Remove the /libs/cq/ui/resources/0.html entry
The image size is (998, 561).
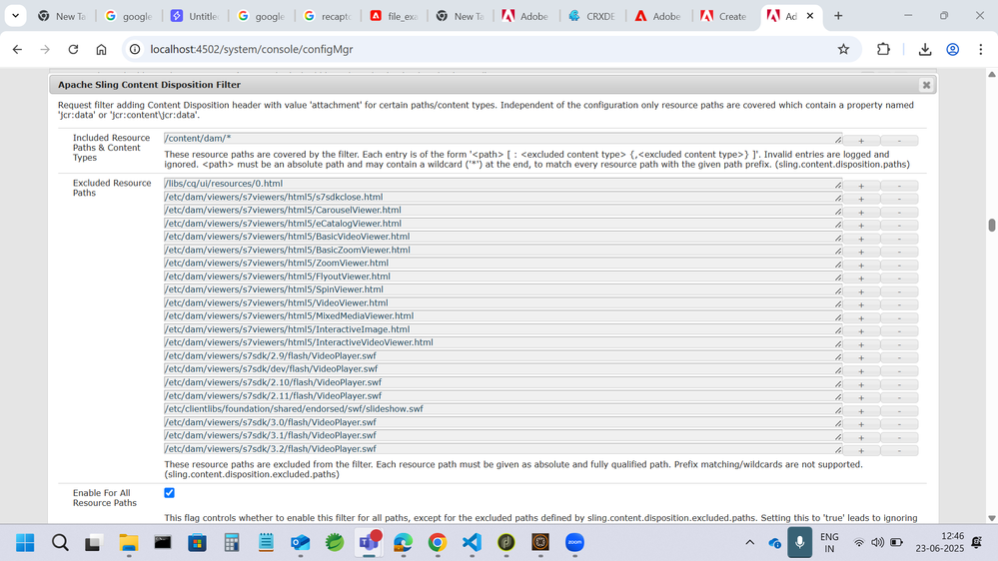tap(899, 186)
